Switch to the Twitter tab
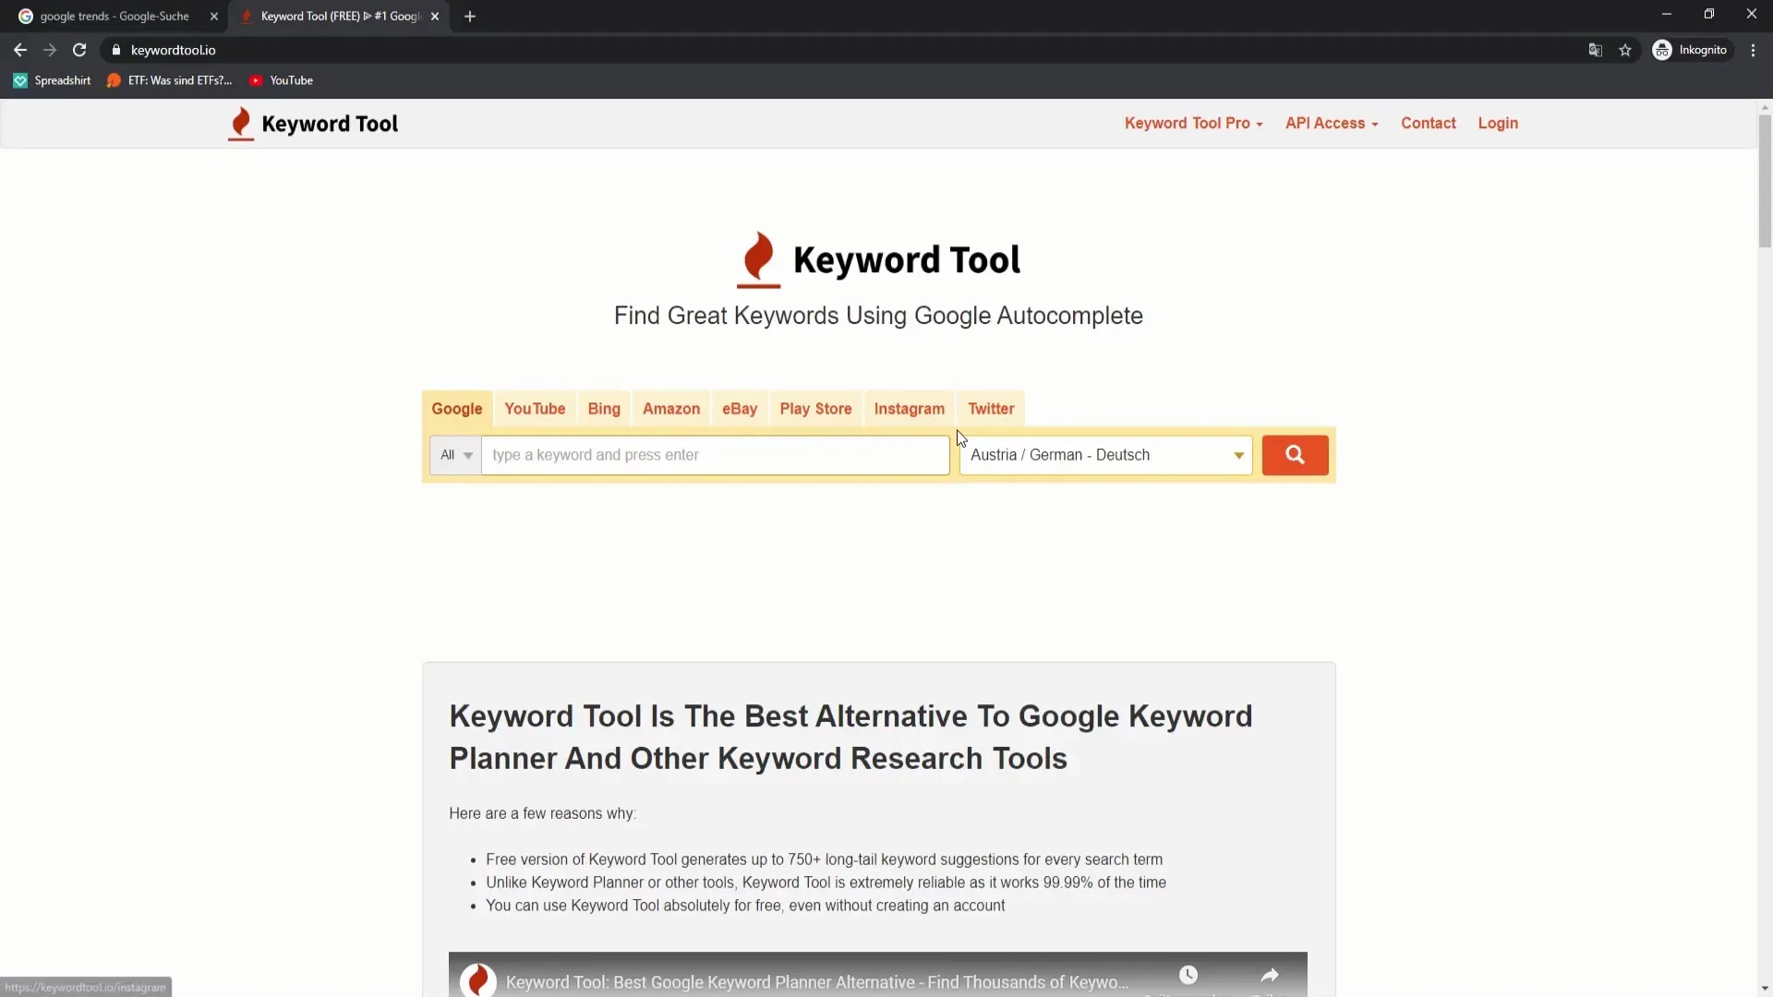The width and height of the screenshot is (1773, 997). click(x=991, y=409)
